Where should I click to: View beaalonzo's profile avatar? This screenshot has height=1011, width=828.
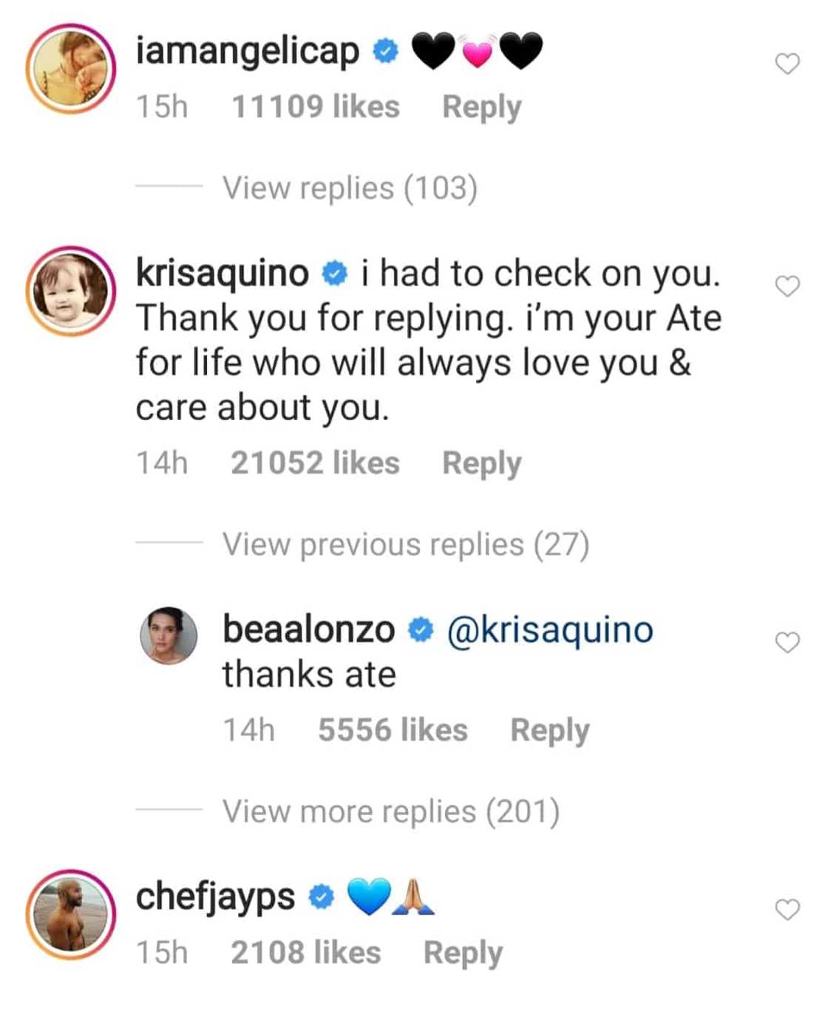[x=169, y=635]
